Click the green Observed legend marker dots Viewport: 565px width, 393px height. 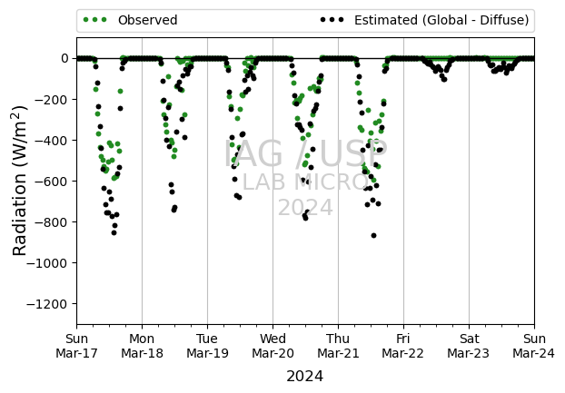95,20
